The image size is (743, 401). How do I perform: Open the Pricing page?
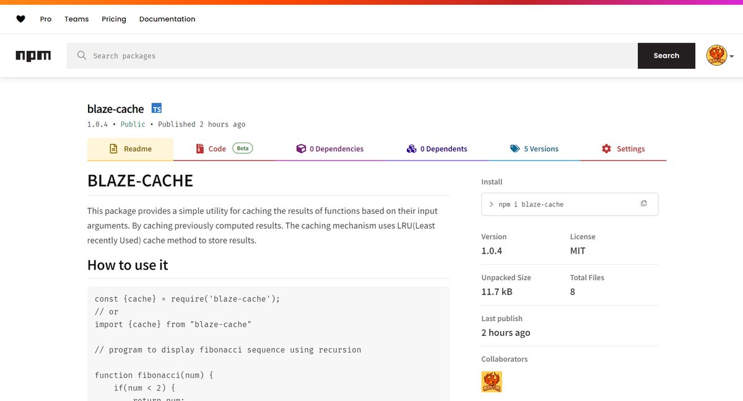[x=114, y=19]
